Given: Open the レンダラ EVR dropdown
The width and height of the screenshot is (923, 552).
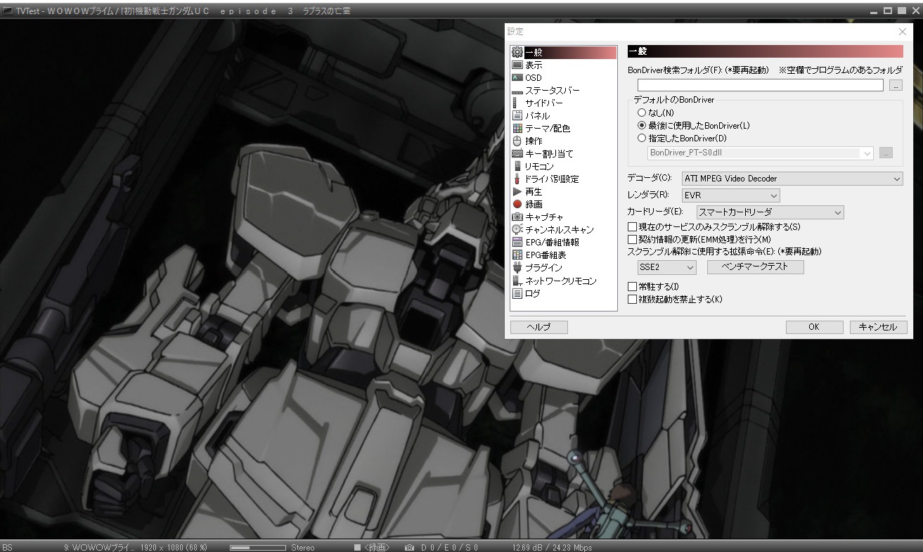Looking at the screenshot, I should [x=731, y=195].
